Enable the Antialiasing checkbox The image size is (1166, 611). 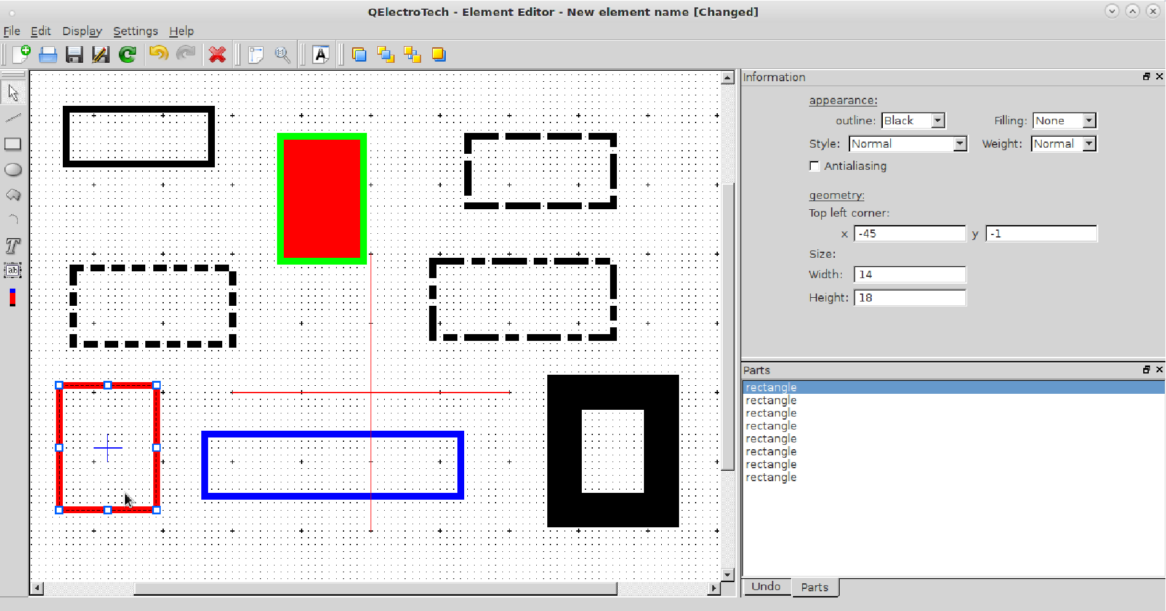[814, 166]
